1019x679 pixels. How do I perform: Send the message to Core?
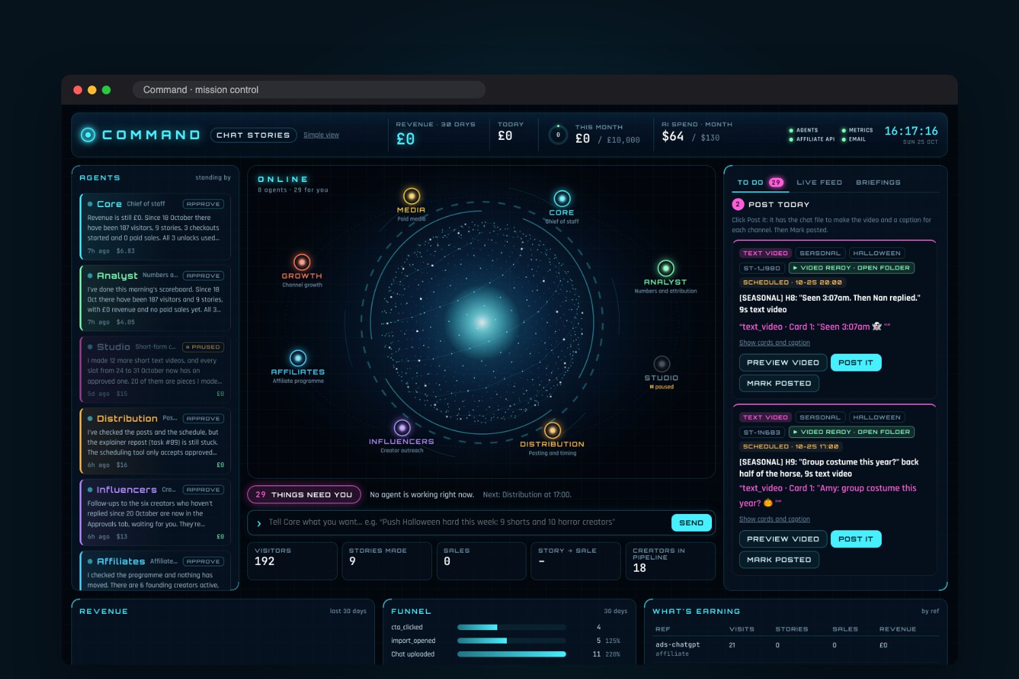click(x=692, y=523)
